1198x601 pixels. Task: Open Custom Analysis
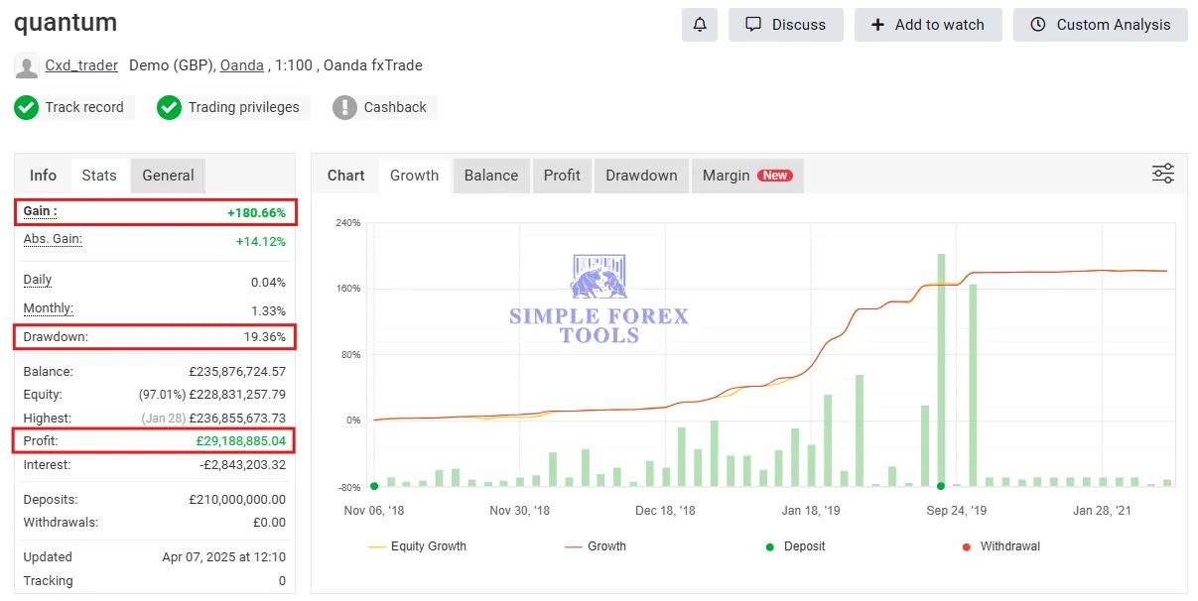click(x=1101, y=25)
